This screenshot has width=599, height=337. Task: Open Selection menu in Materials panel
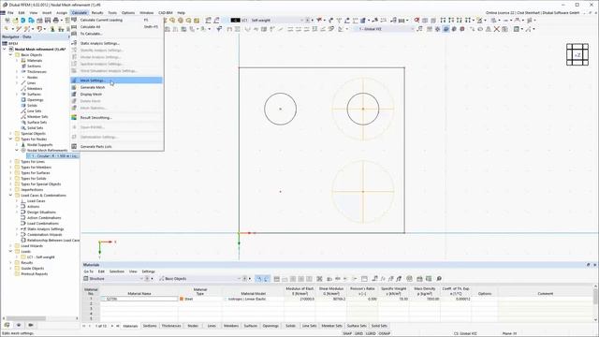click(117, 271)
